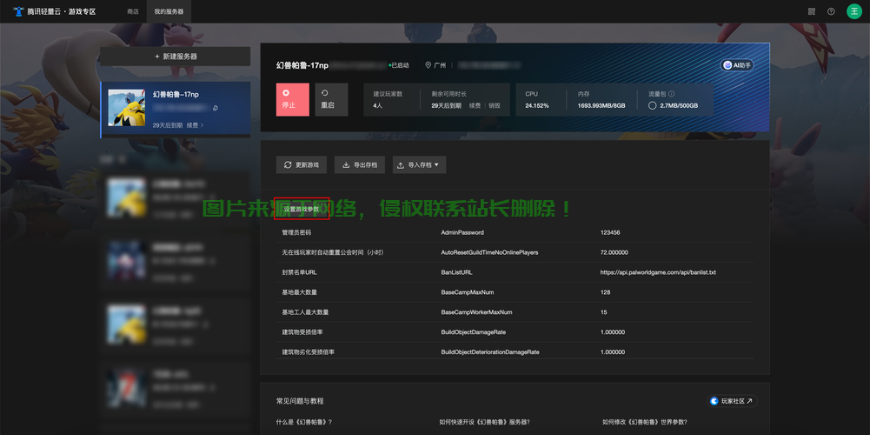The image size is (870, 435).
Task: Click 续费 link in remaining duration panel
Action: click(475, 105)
